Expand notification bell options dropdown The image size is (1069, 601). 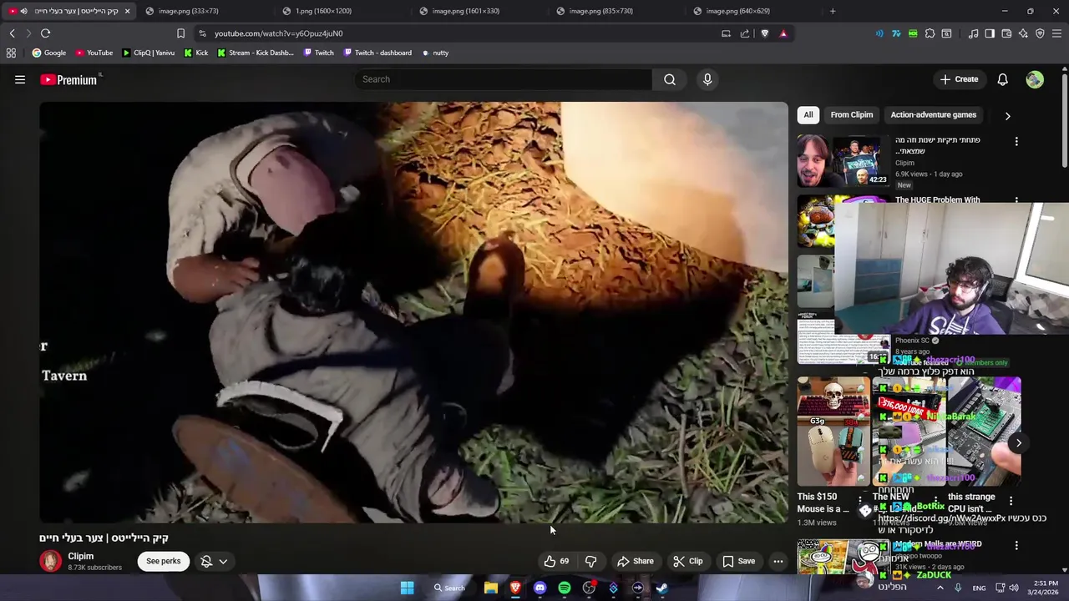pyautogui.click(x=223, y=561)
